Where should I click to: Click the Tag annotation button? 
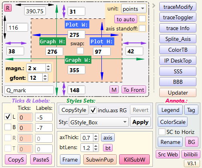click(x=191, y=110)
